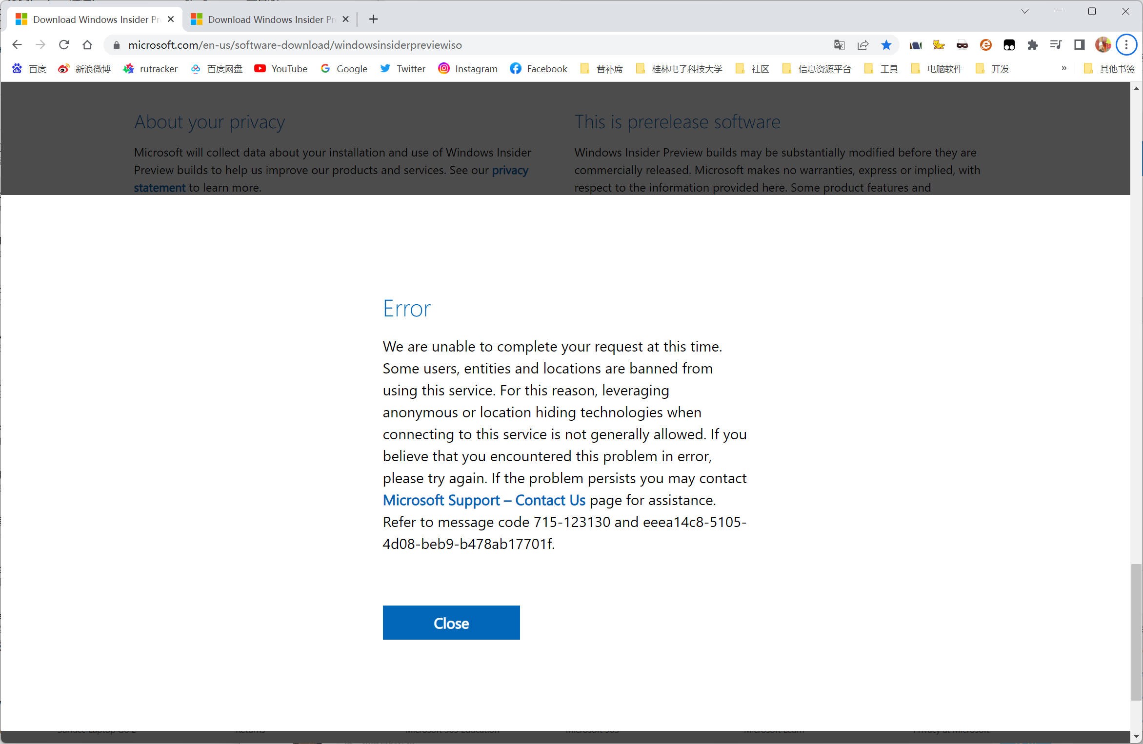The height and width of the screenshot is (744, 1143).
Task: Close the second Download Windows Insider tab
Action: click(345, 19)
